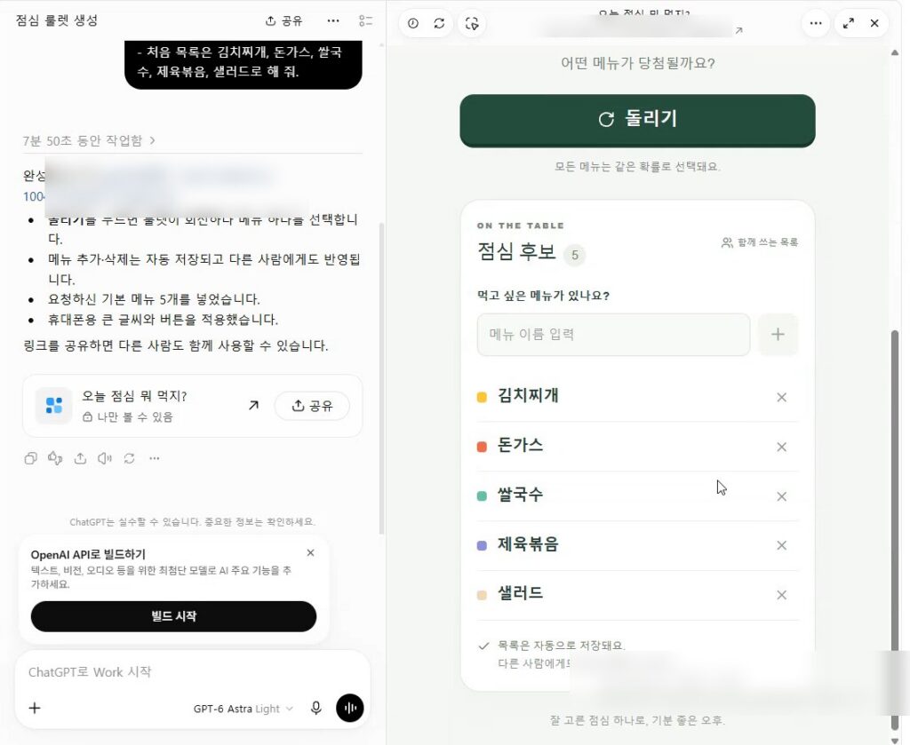Start voice mode with the black waveform button

[350, 708]
